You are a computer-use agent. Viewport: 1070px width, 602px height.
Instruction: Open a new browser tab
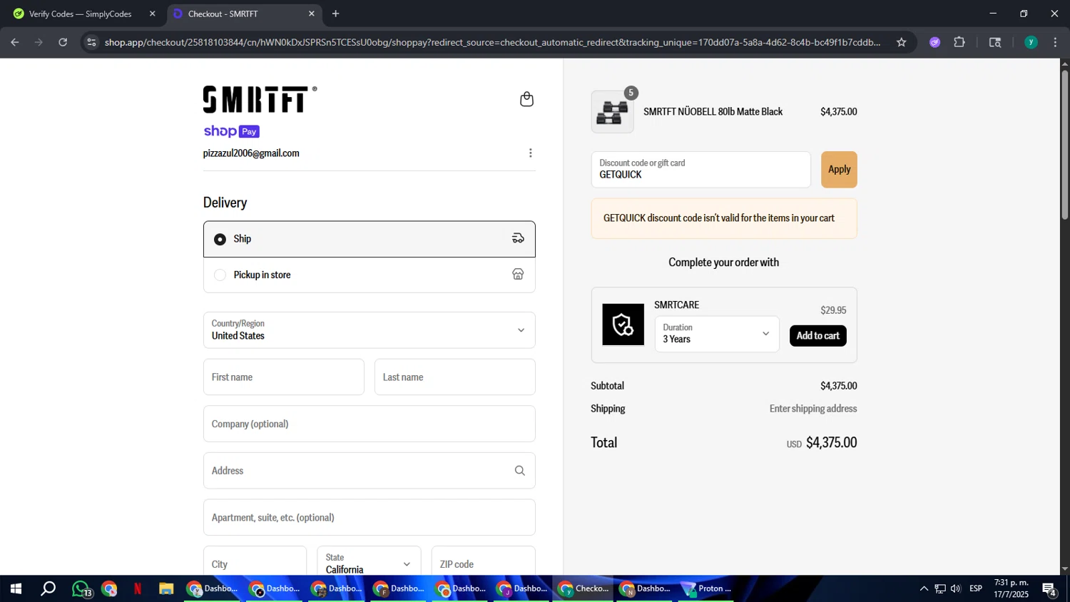point(335,14)
